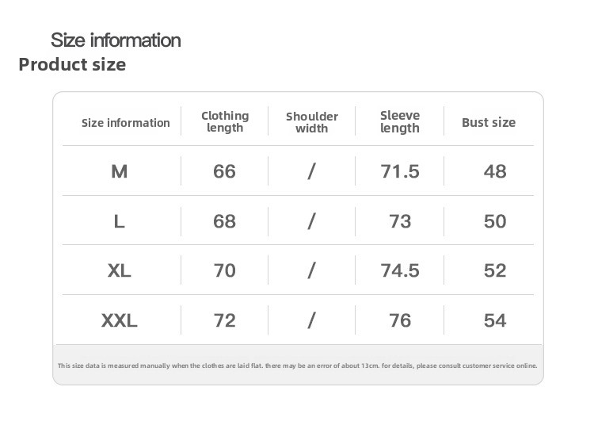Viewport: 594px width, 433px height.
Task: Click sleeve length value 71.5
Action: click(400, 171)
